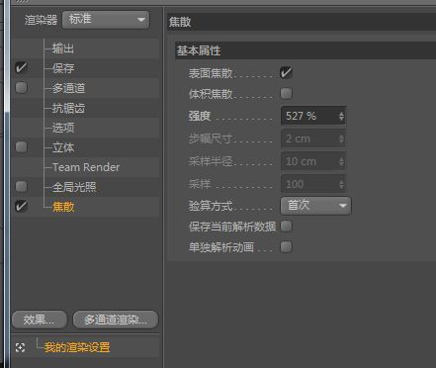The height and width of the screenshot is (368, 436).
Task: Click the active render setting target icon
Action: pos(20,347)
